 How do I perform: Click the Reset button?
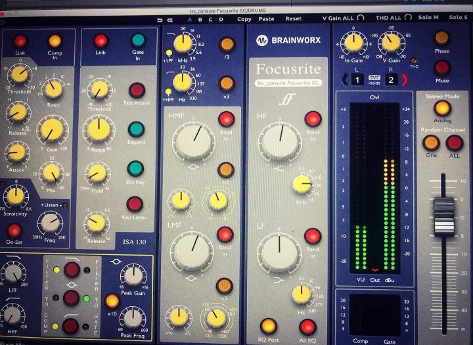pyautogui.click(x=293, y=18)
